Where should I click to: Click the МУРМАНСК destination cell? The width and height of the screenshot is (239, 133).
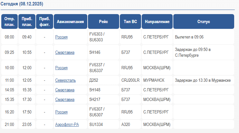tap(154, 80)
